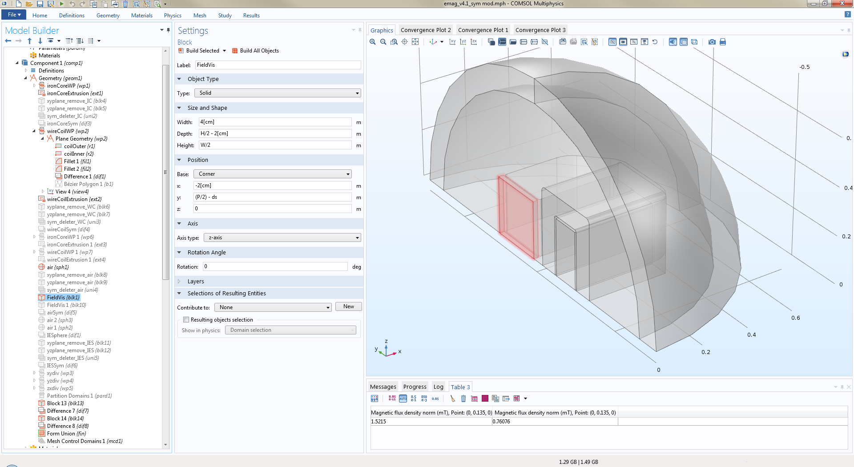
Task: Click the print icon in Graphics toolbar
Action: (x=723, y=42)
